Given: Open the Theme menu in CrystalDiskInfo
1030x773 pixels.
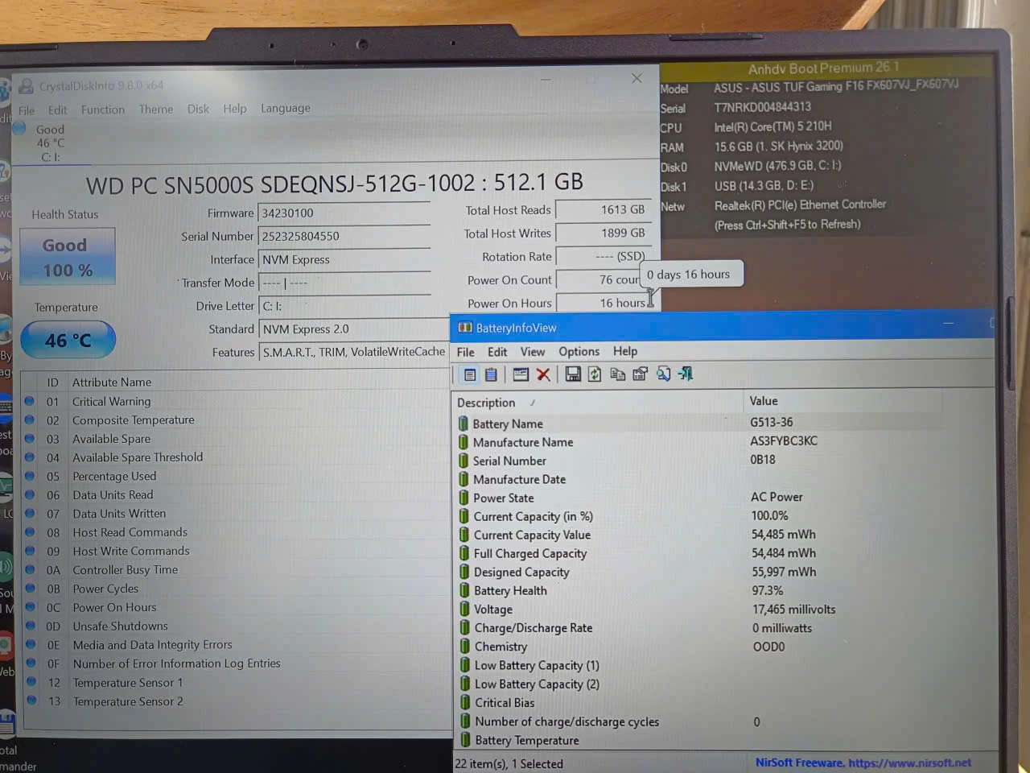Looking at the screenshot, I should [156, 109].
